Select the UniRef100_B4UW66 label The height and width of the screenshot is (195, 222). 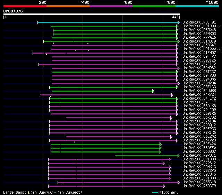coord(199,91)
